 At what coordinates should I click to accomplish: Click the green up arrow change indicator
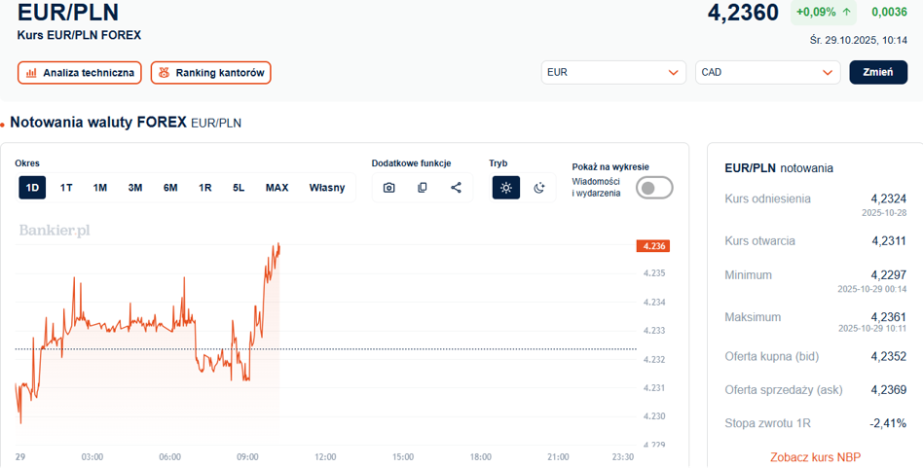[x=846, y=13]
